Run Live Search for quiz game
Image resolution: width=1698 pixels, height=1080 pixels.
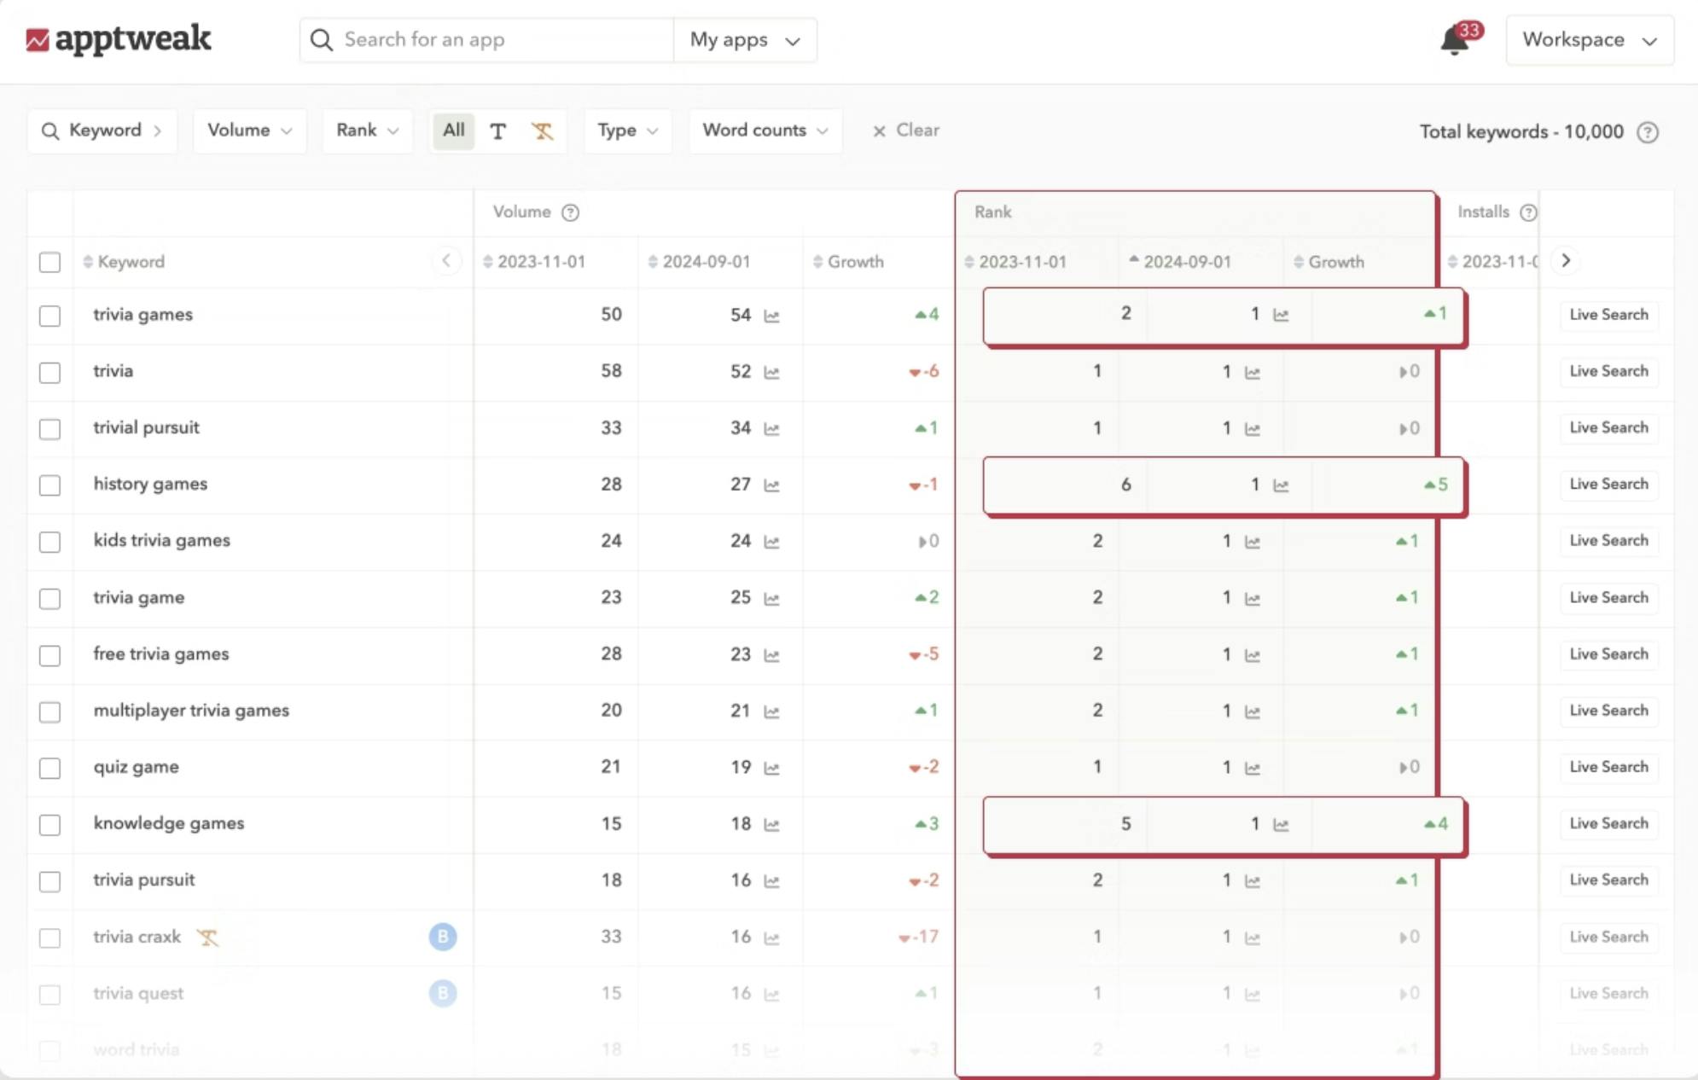click(1608, 766)
